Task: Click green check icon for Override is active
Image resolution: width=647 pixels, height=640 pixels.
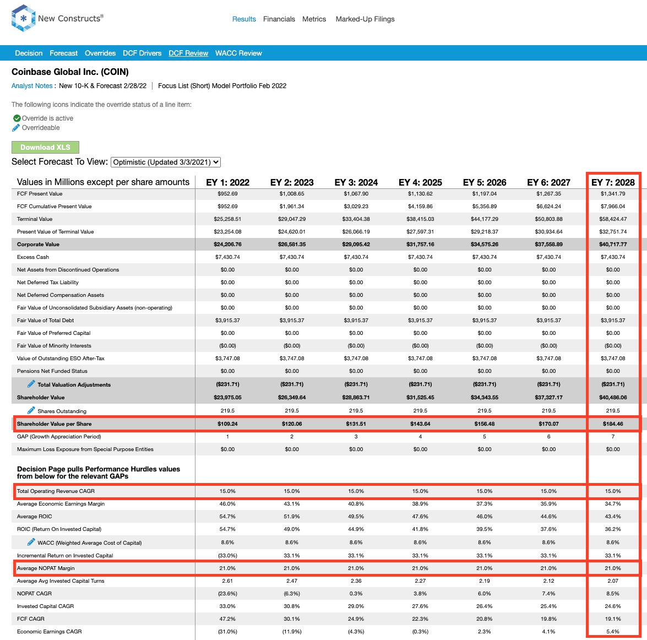Action: click(x=17, y=118)
